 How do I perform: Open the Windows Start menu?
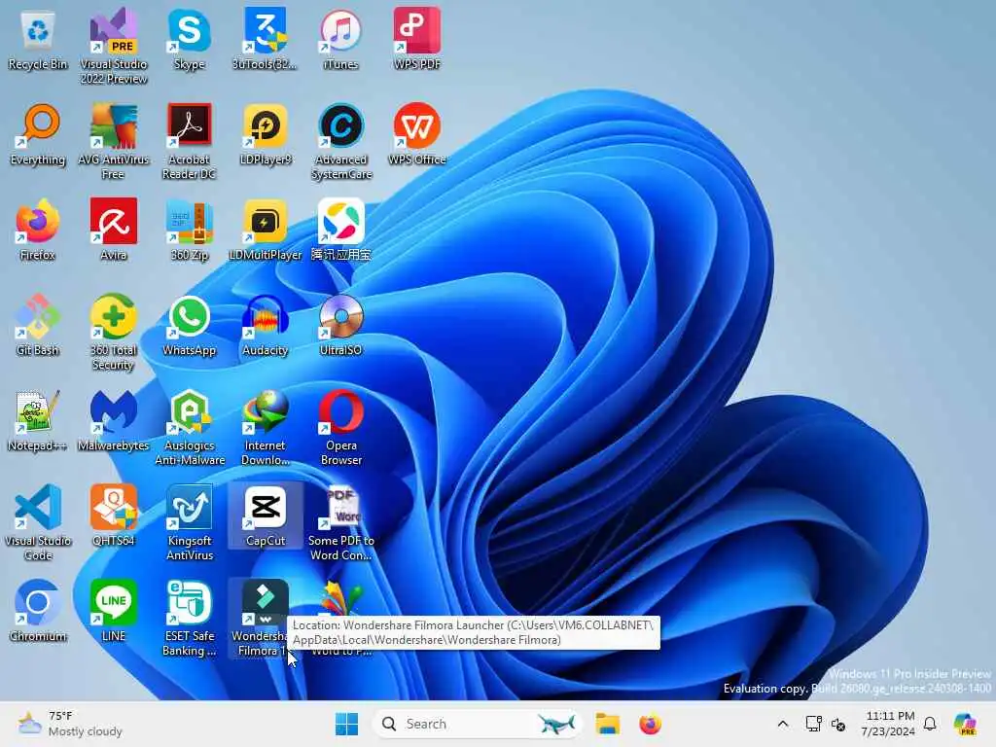coord(347,724)
